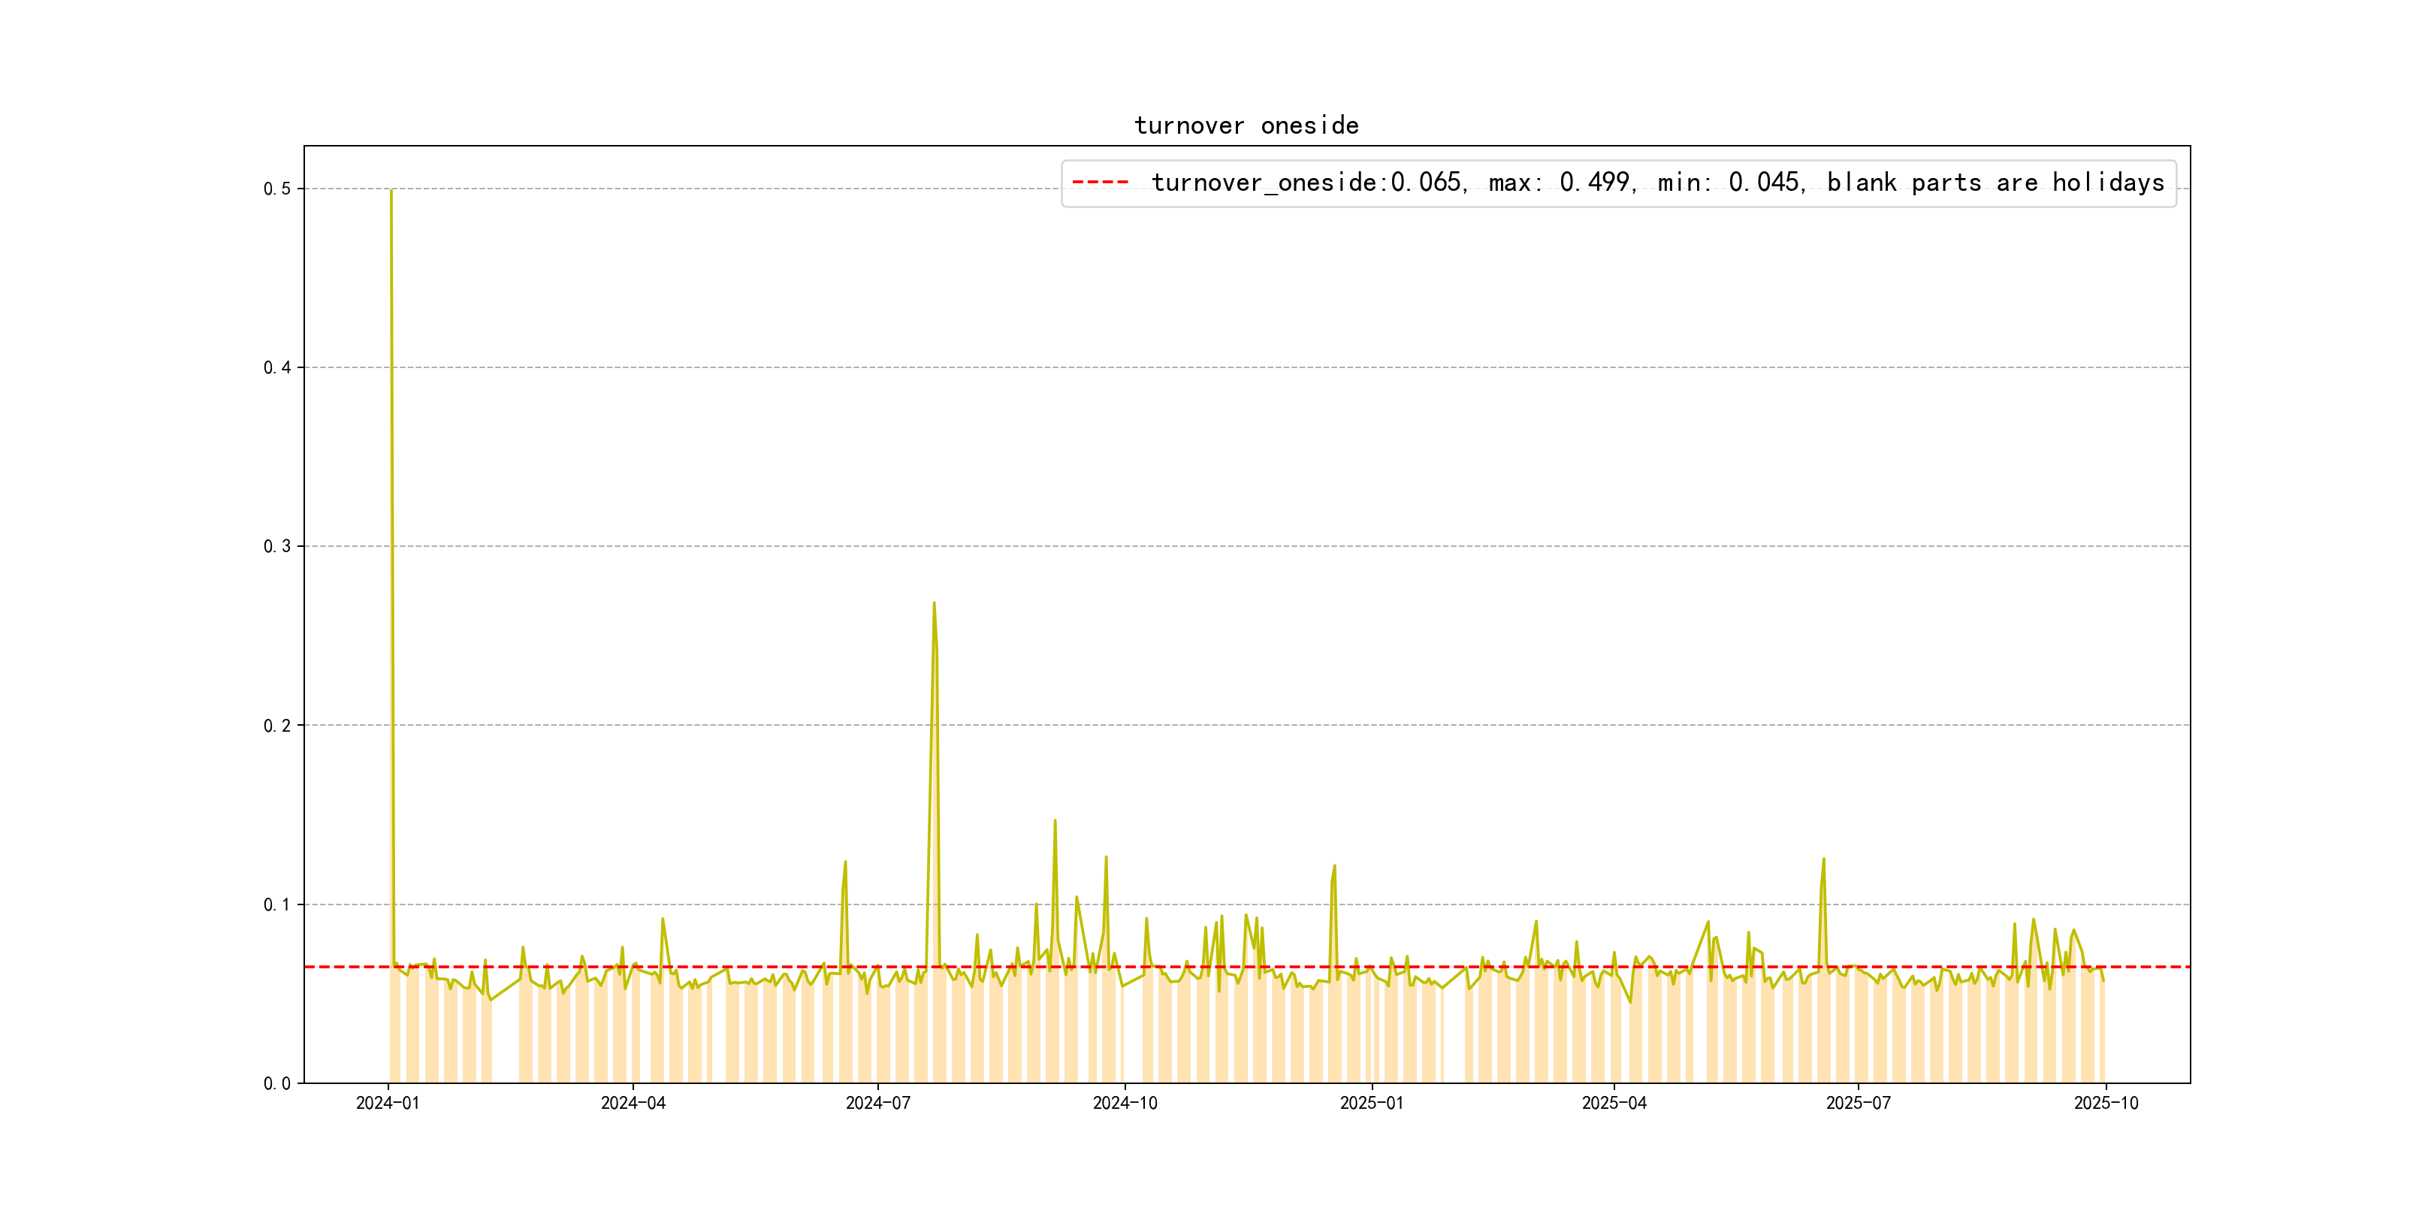Click the 2025-01 x-axis date label
Viewport: 2434px width, 1217px height.
coord(1372,1104)
